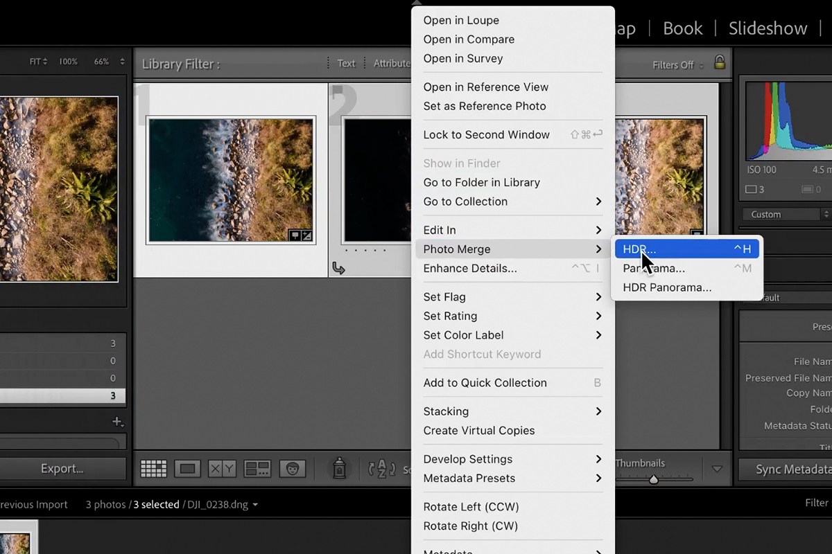
Task: Select second dark grid photo thumbnail
Action: [x=378, y=180]
